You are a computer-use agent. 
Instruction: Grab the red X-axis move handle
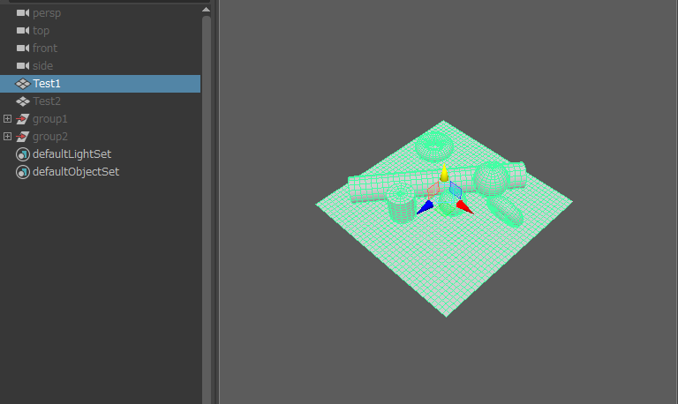coord(465,207)
